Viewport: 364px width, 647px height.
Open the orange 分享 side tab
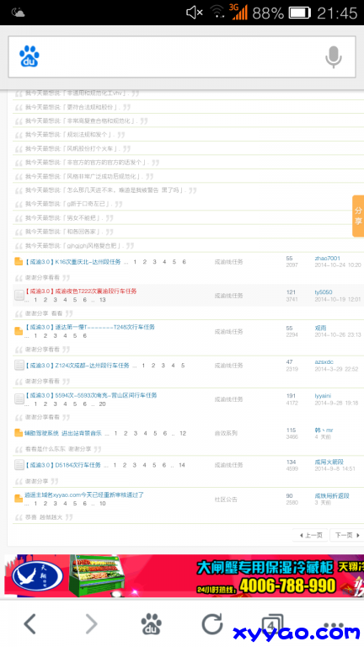pos(358,217)
